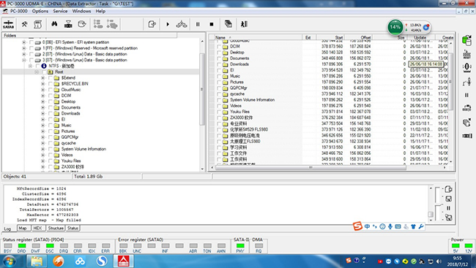
Task: Click the play start button in toolbar
Action: click(x=168, y=24)
